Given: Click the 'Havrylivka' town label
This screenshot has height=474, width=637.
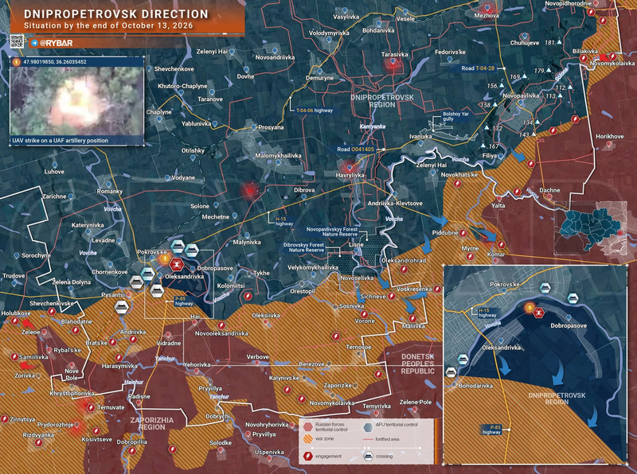Looking at the screenshot, I should click(350, 175).
